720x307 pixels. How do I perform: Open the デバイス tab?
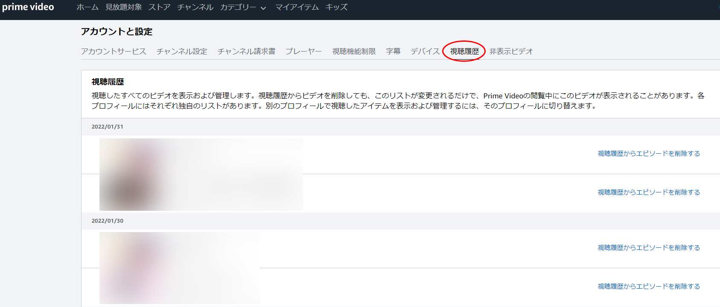tap(425, 52)
